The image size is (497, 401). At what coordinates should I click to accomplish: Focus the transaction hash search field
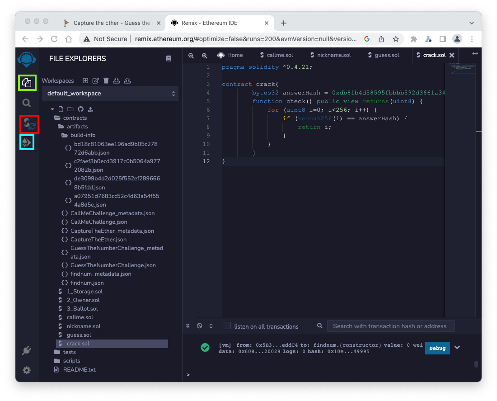[391, 326]
